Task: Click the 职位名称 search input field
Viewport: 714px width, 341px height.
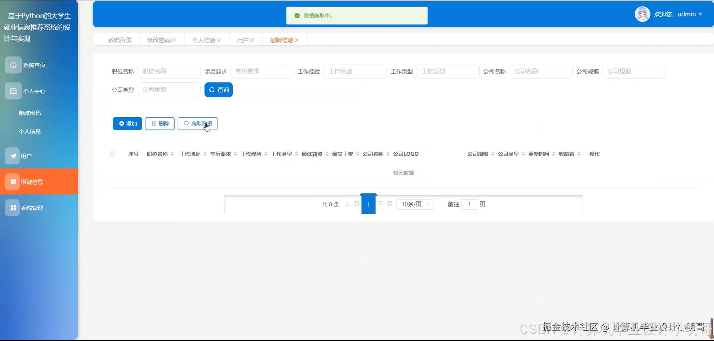Action: coord(169,71)
